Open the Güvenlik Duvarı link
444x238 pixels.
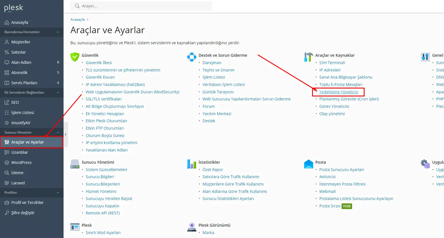[x=100, y=77]
